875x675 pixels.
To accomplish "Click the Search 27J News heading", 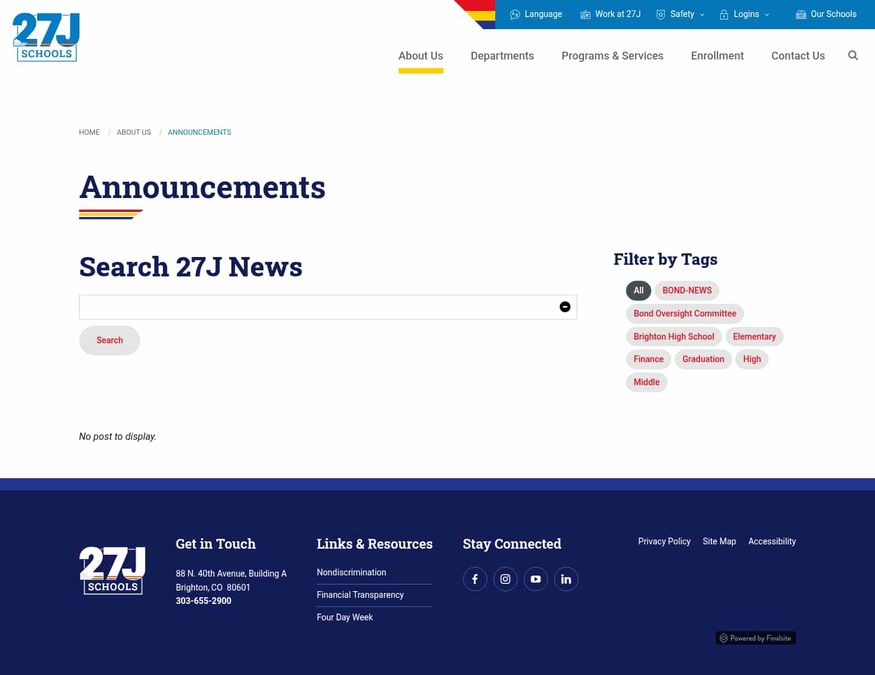I will click(191, 267).
